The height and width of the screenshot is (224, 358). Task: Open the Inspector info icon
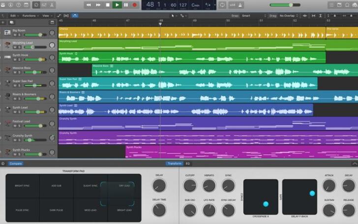(11, 5)
